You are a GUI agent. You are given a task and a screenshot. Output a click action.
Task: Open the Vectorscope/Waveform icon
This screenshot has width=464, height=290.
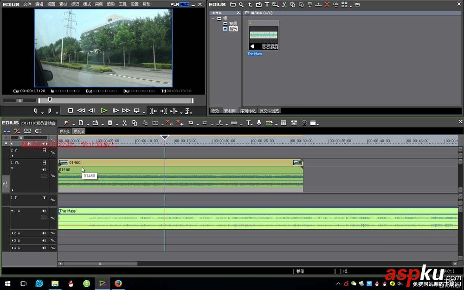click(304, 123)
